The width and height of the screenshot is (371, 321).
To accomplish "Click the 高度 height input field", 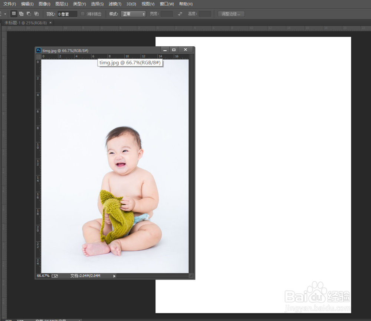I will click(x=205, y=14).
